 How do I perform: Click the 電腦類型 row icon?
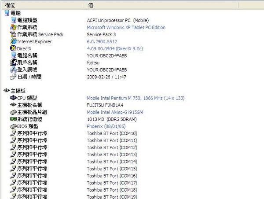click(x=13, y=20)
